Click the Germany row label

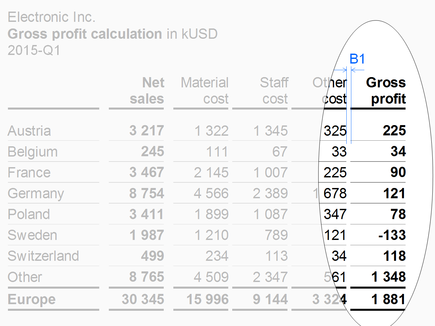(x=36, y=194)
